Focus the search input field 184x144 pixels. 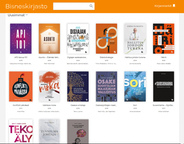click(x=74, y=6)
